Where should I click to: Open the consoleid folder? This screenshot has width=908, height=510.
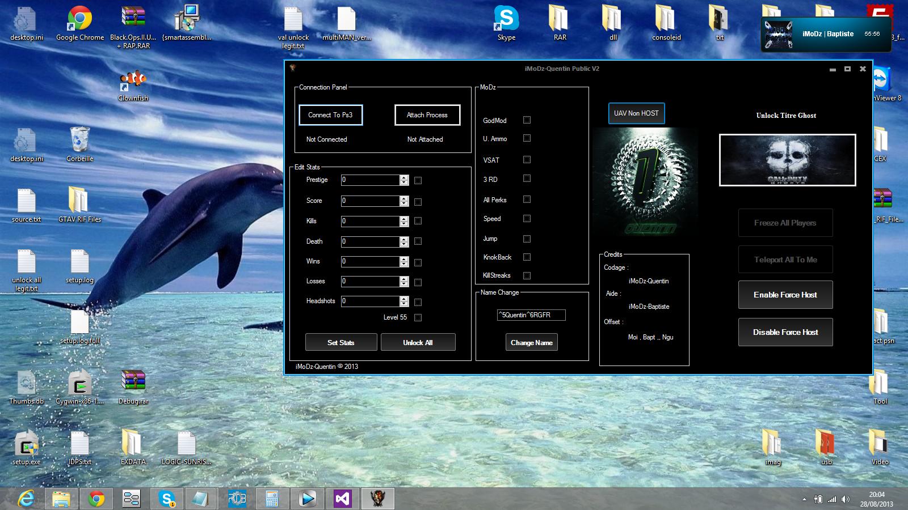point(666,24)
